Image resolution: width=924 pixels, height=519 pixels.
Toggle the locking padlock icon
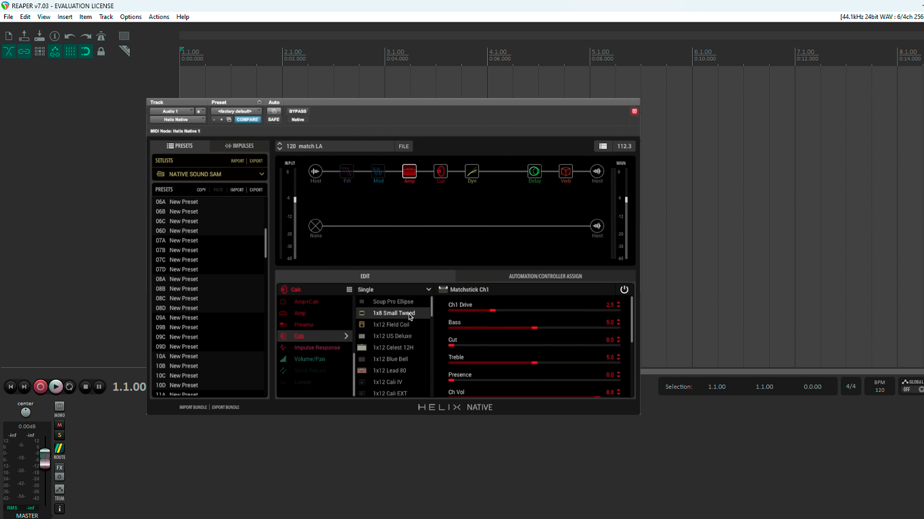[101, 51]
